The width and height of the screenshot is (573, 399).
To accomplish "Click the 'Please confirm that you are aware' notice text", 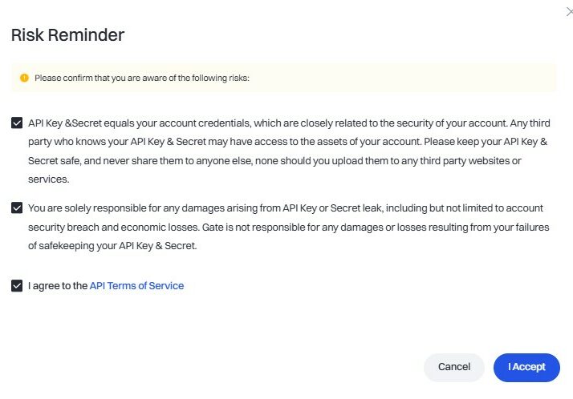I will pos(142,78).
